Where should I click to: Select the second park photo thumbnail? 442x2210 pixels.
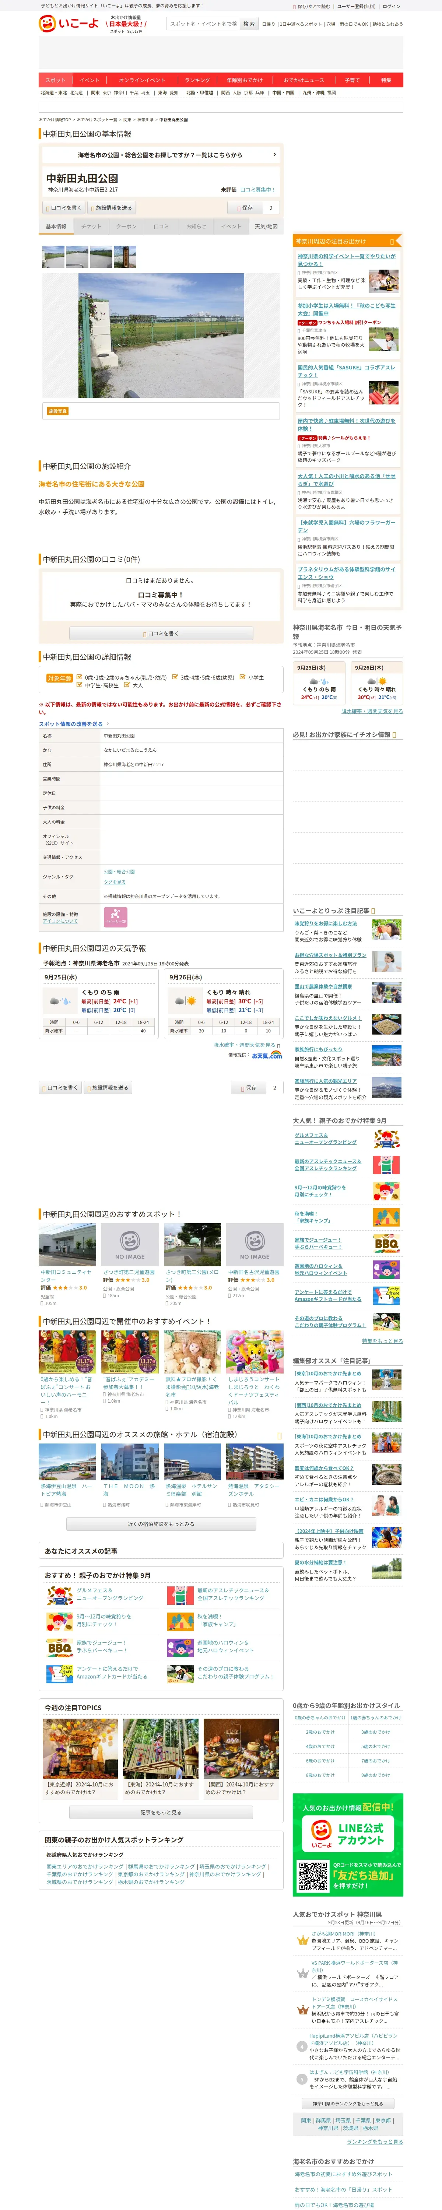[x=77, y=256]
